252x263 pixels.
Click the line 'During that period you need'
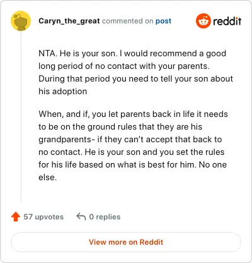point(135,79)
